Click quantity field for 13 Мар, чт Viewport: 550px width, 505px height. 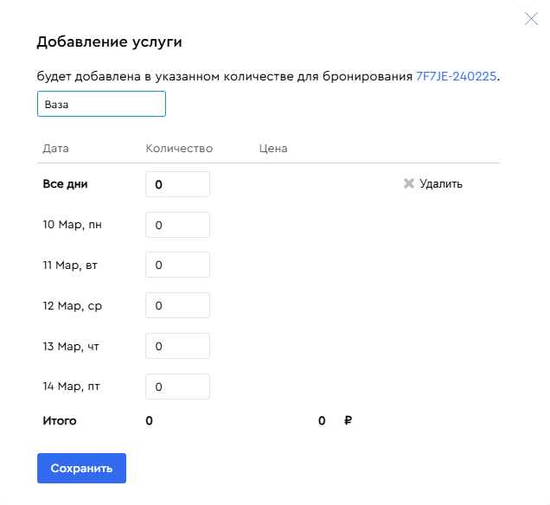click(x=177, y=346)
